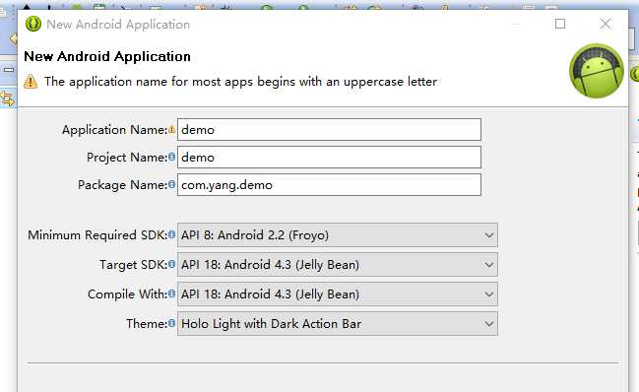This screenshot has height=392, width=639.
Task: Click the bold New Android Application heading
Action: 107,56
